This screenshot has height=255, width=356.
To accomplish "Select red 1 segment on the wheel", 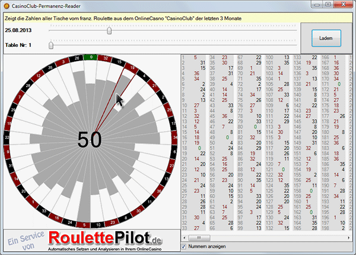I will [x=33, y=202].
